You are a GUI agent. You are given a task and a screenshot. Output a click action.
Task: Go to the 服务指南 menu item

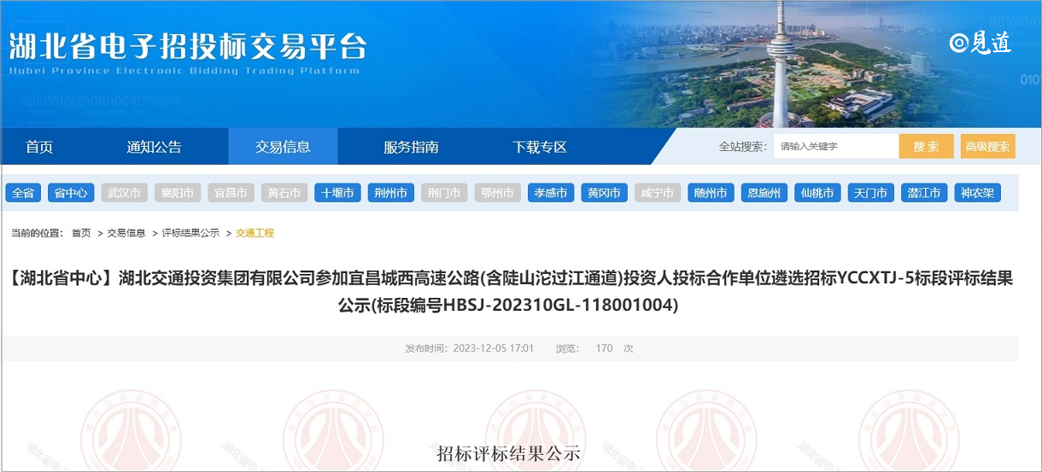coord(411,147)
